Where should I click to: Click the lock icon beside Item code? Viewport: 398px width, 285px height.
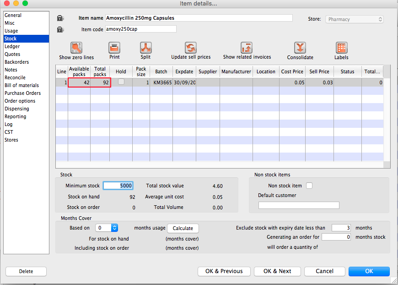click(60, 30)
